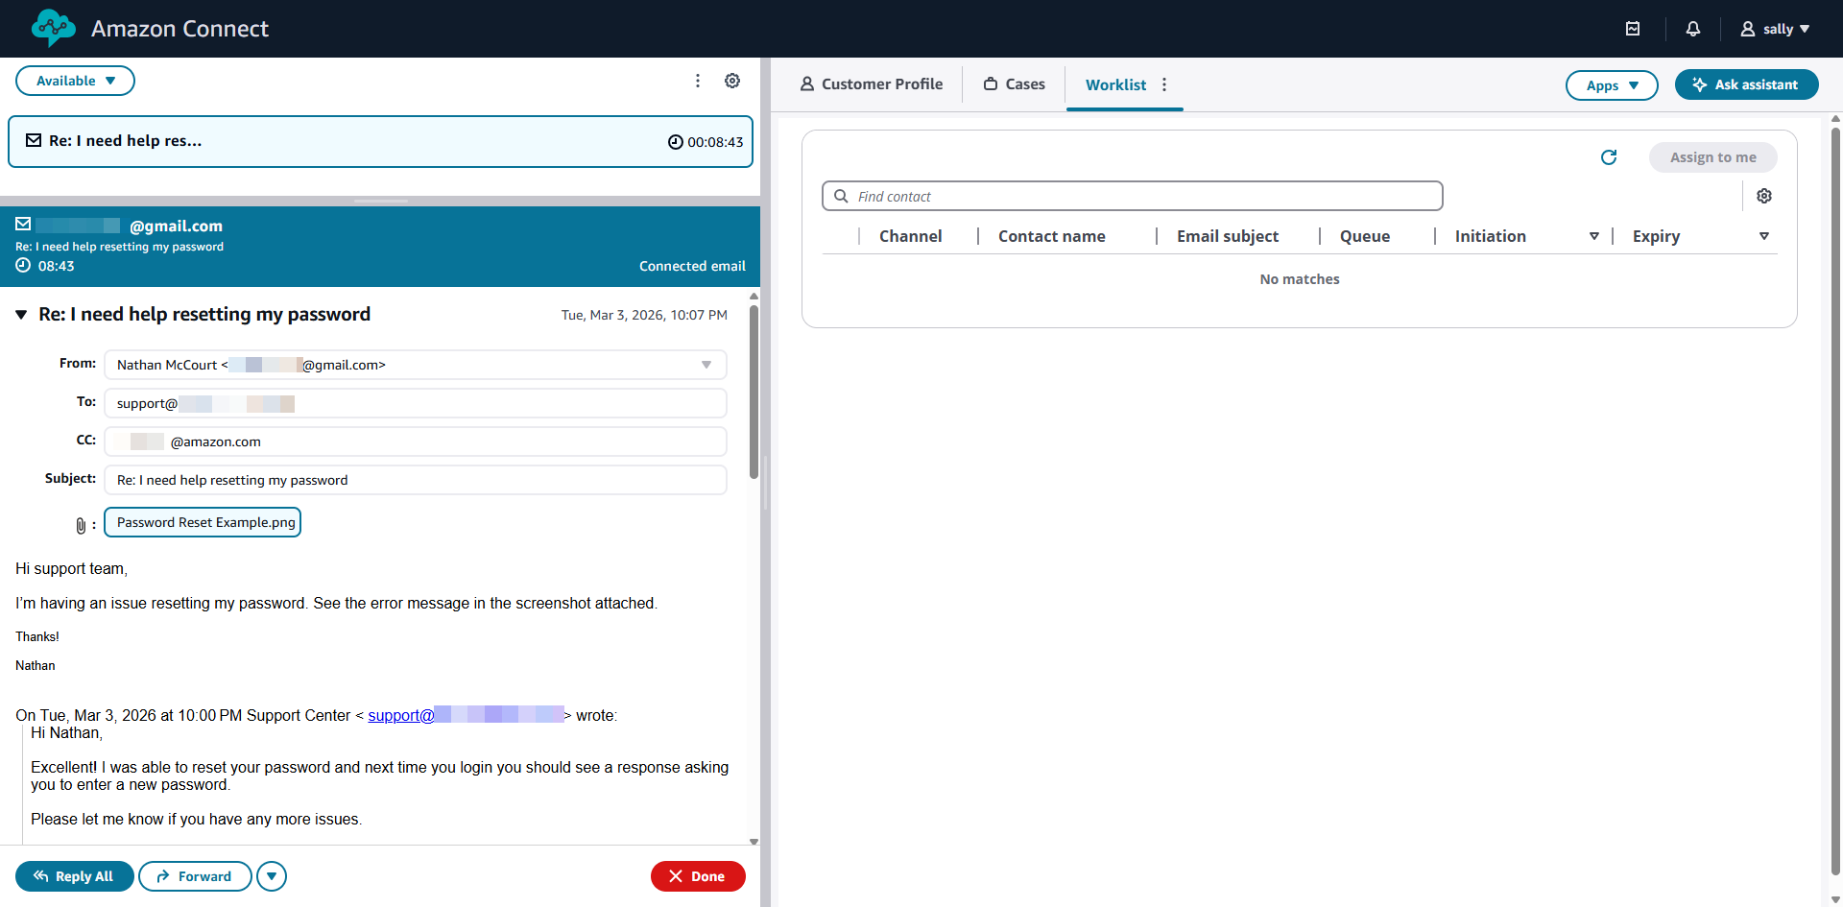Switch to the Cases tab

coord(1013,84)
